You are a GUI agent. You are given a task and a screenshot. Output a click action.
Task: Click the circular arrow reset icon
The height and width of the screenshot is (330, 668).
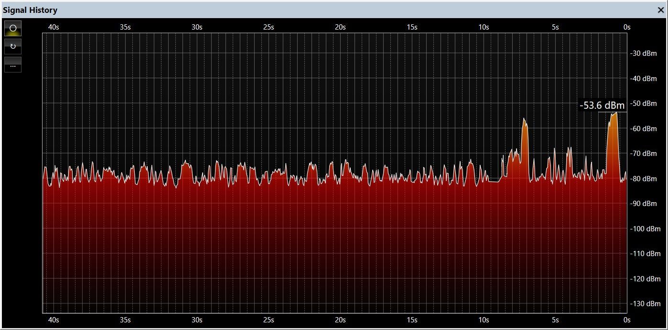[13, 47]
